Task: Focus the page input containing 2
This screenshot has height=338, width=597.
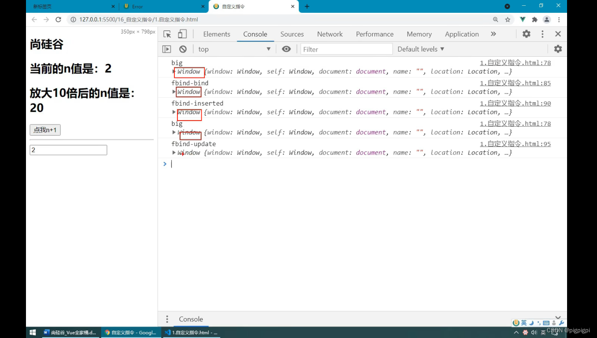Action: (x=68, y=150)
